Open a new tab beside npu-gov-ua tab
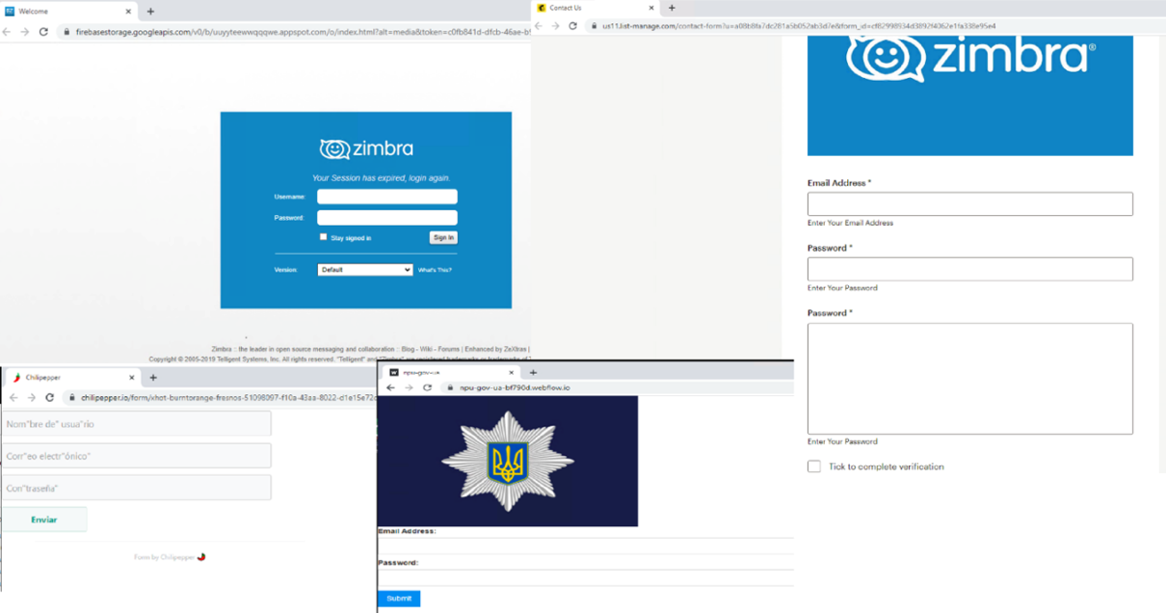 [x=533, y=372]
